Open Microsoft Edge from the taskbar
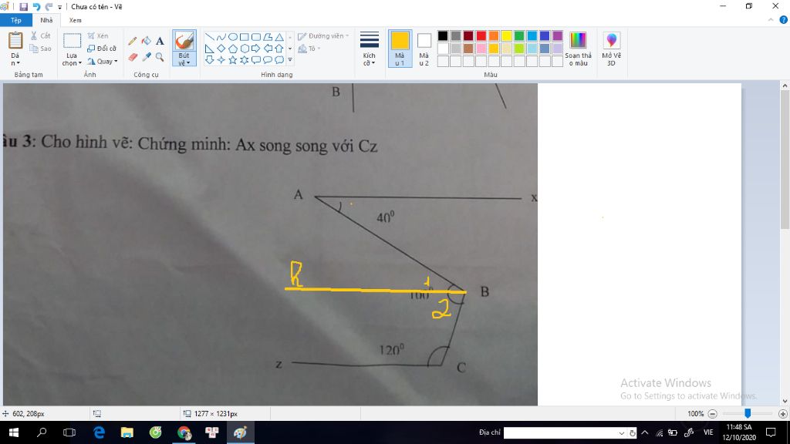 pos(99,432)
